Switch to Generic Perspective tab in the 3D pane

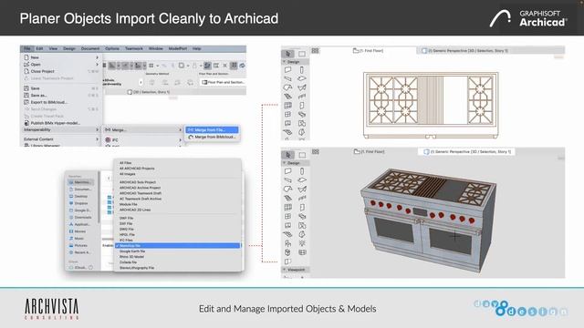[468, 152]
